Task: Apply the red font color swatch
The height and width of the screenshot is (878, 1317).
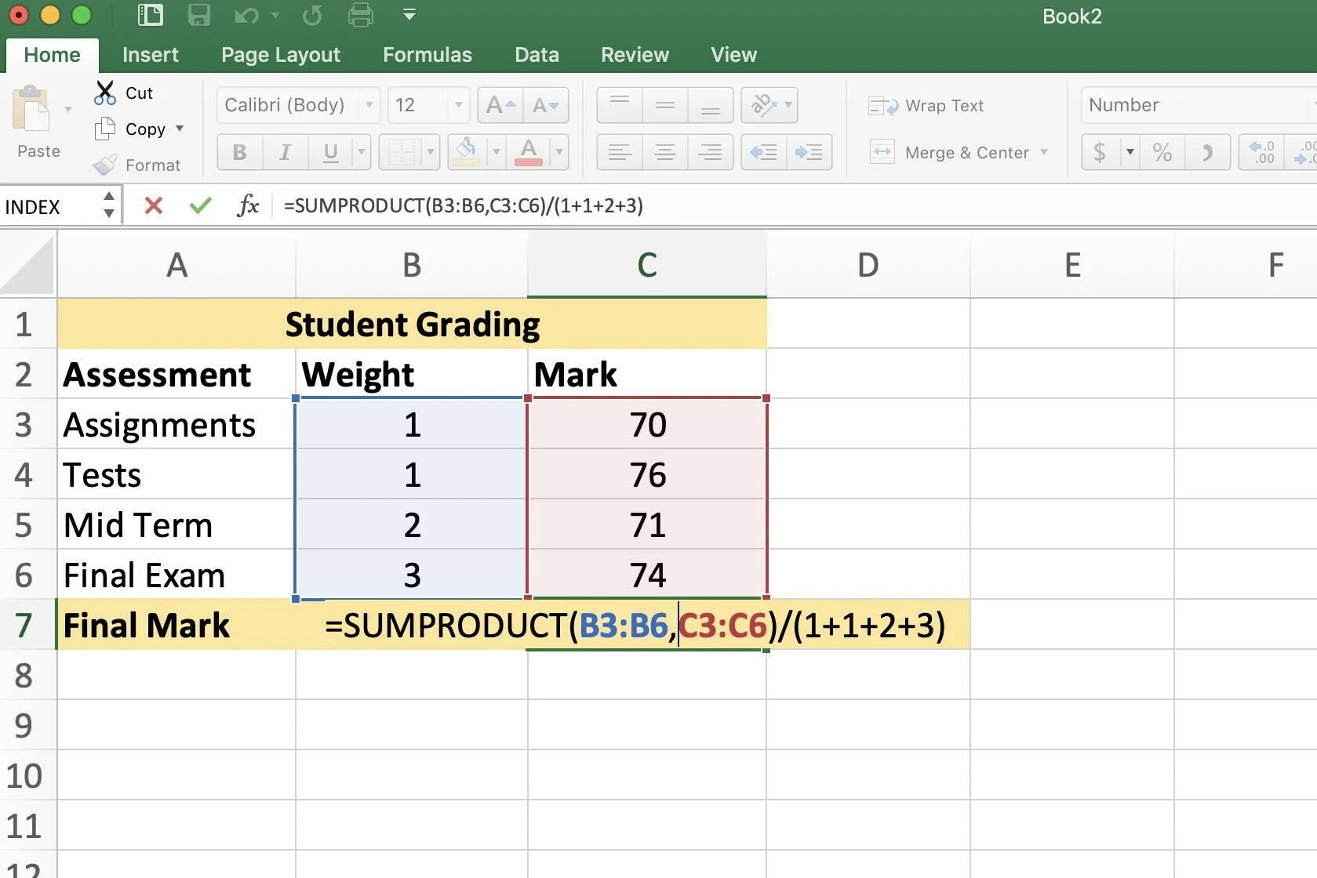Action: pyautogui.click(x=529, y=152)
